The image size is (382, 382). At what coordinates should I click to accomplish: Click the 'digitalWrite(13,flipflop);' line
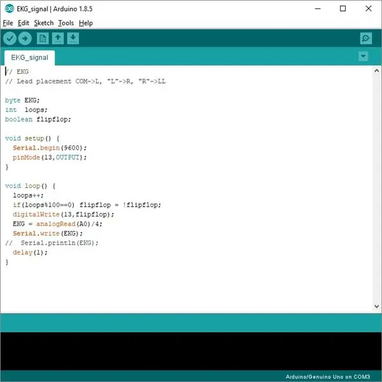[x=63, y=215]
